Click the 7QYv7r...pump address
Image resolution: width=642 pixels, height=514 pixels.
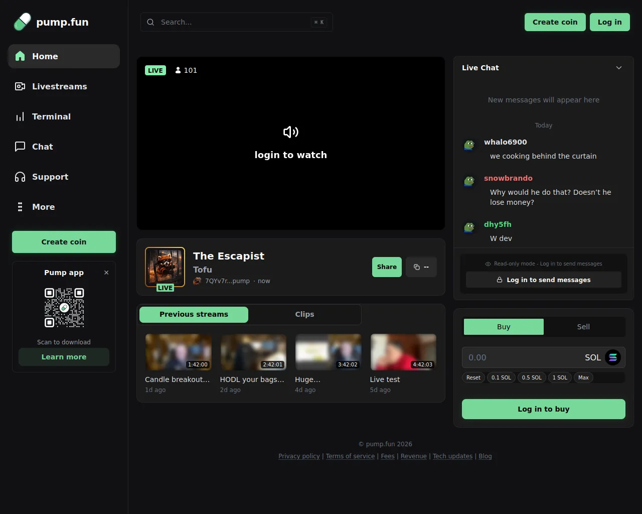coord(227,281)
